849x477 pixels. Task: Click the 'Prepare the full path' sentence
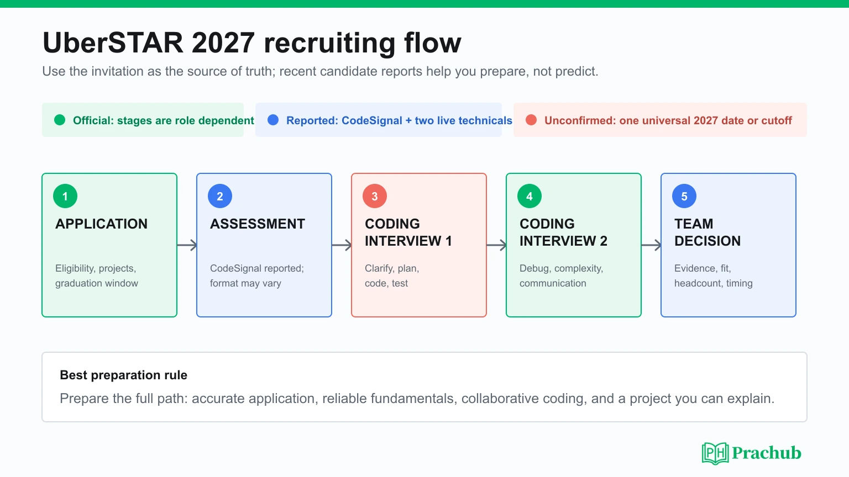(417, 399)
